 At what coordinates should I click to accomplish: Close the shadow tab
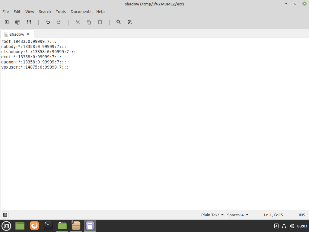[28, 34]
